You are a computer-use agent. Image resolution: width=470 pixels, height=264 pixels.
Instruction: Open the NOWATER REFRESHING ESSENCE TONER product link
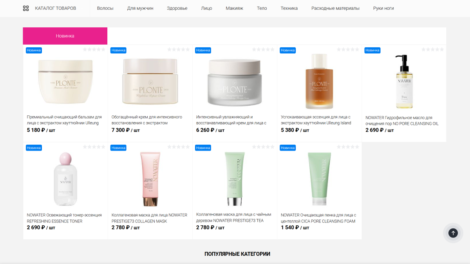tap(64, 218)
